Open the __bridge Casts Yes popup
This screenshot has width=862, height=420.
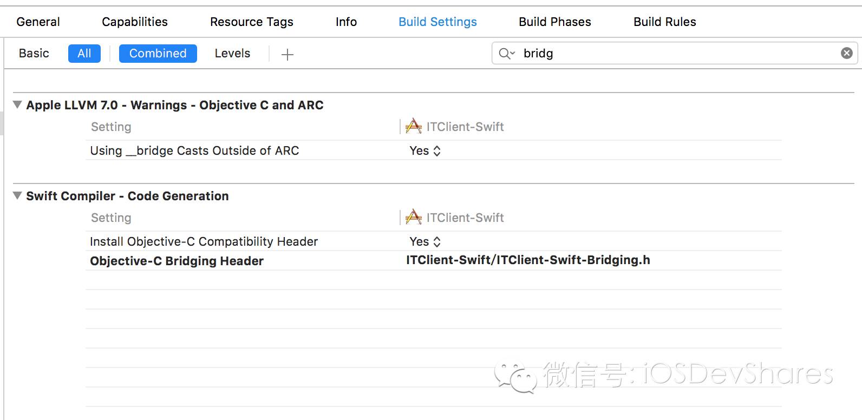click(425, 151)
